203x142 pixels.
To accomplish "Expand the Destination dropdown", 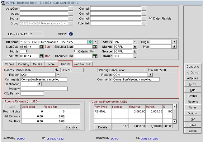I will click(x=40, y=84).
